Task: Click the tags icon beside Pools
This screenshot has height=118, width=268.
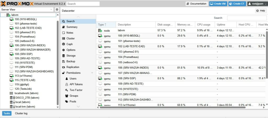Action: (67, 102)
